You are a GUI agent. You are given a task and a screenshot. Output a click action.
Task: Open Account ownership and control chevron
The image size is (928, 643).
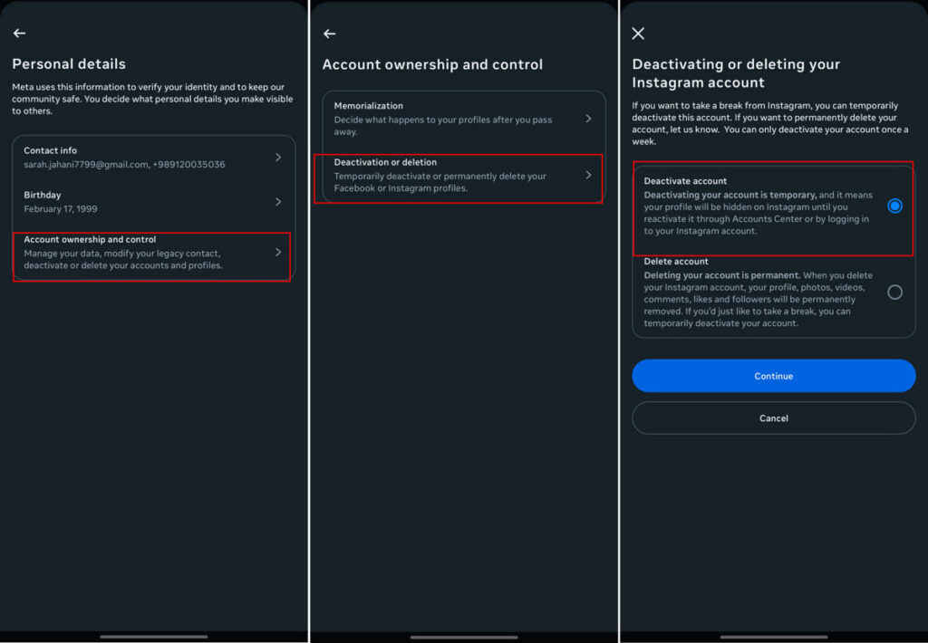click(x=278, y=253)
